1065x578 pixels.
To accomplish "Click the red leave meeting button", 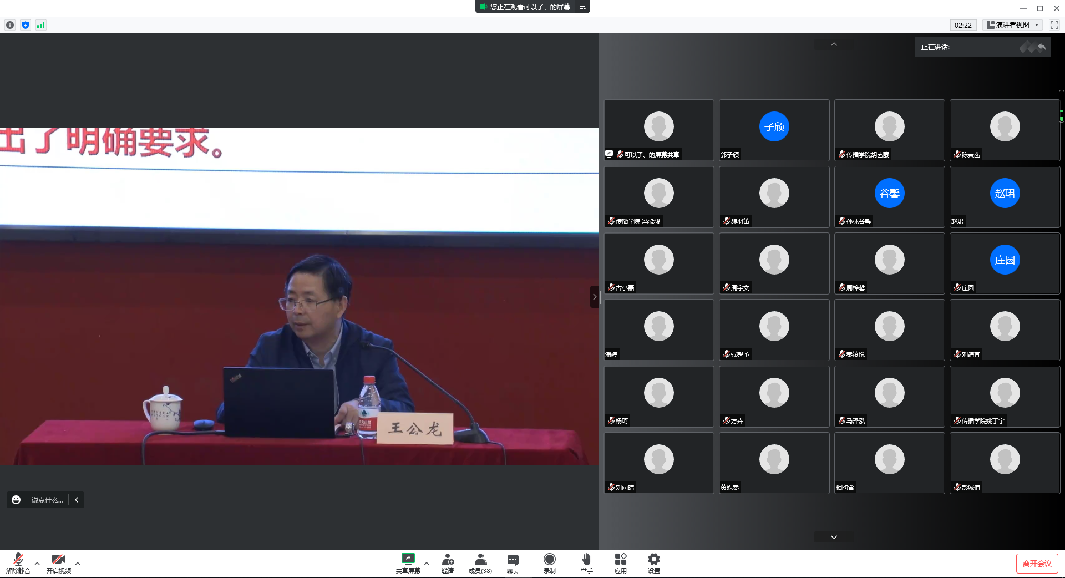I will [x=1037, y=564].
